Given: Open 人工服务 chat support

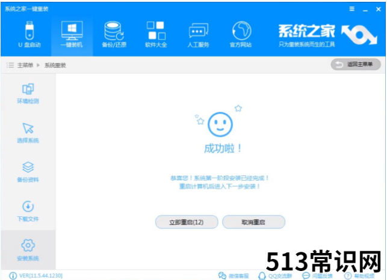Looking at the screenshot, I should coord(198,34).
